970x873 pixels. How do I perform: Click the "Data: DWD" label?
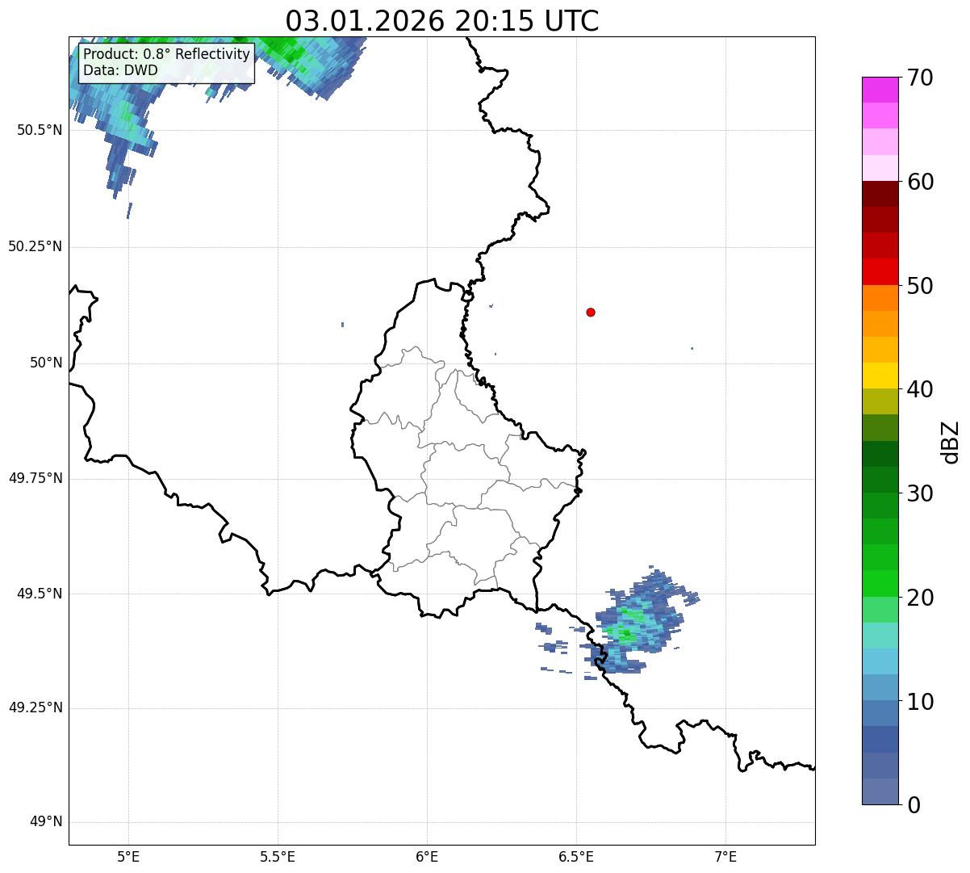click(x=121, y=70)
